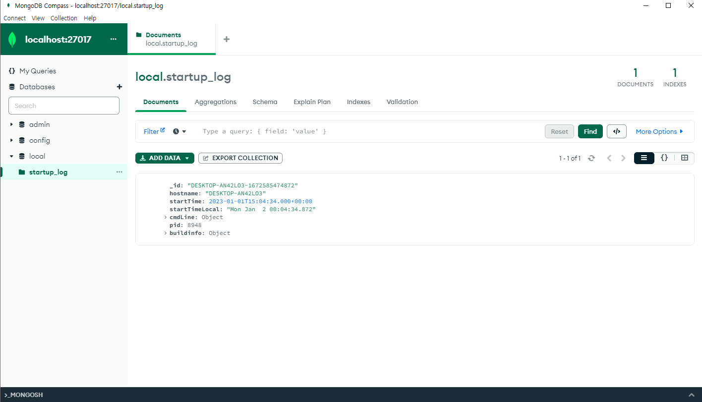Switch to table view
This screenshot has width=702, height=402.
[x=685, y=158]
